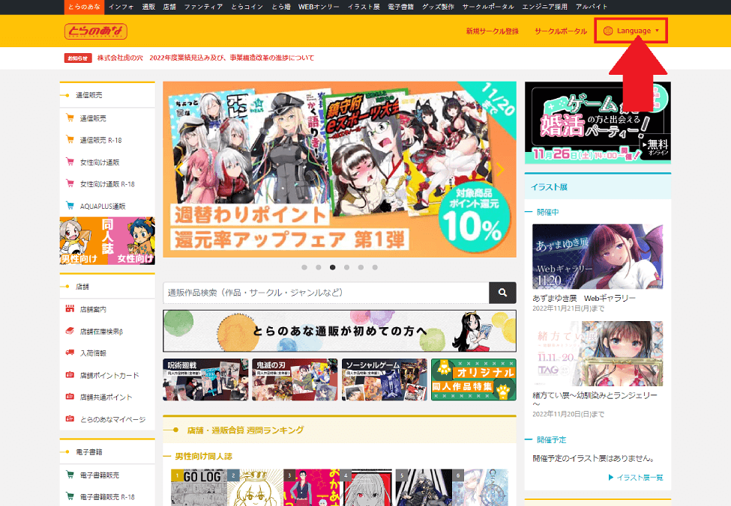Click the card icon beside 店舗ポイントカード
The image size is (731, 506).
70,375
